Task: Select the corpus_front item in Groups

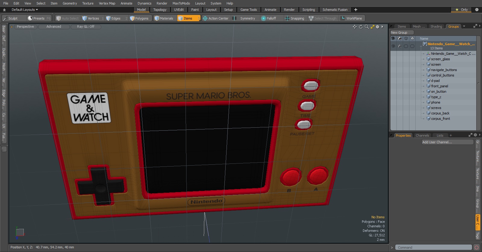Action: pyautogui.click(x=440, y=119)
